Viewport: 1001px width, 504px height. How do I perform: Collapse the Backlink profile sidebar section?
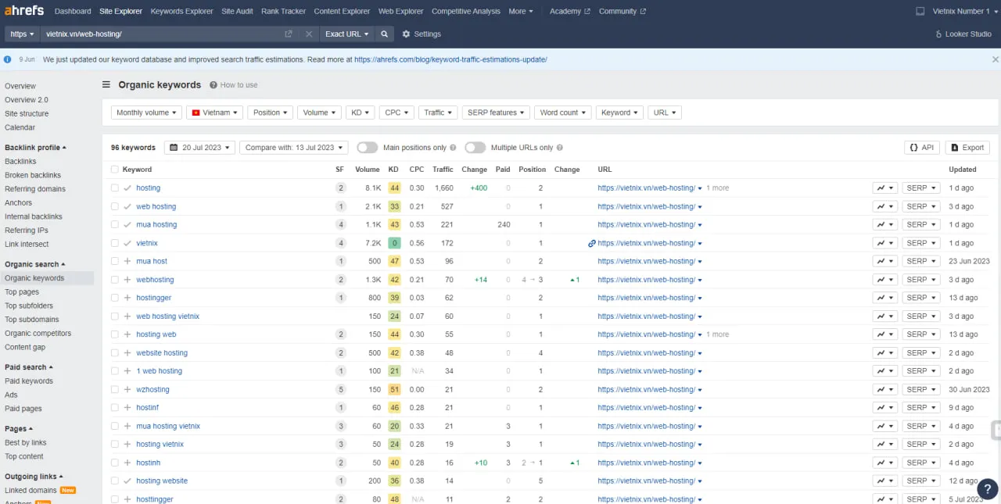pyautogui.click(x=35, y=147)
